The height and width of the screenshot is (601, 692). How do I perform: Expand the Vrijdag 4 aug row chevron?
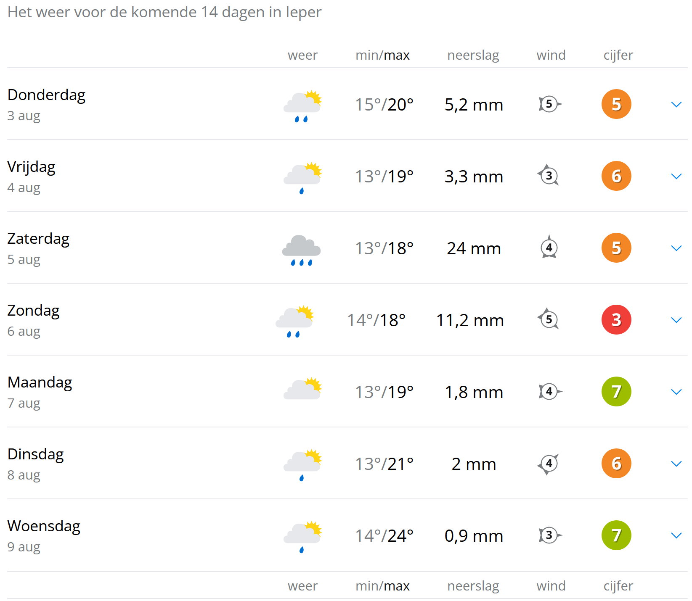[676, 176]
